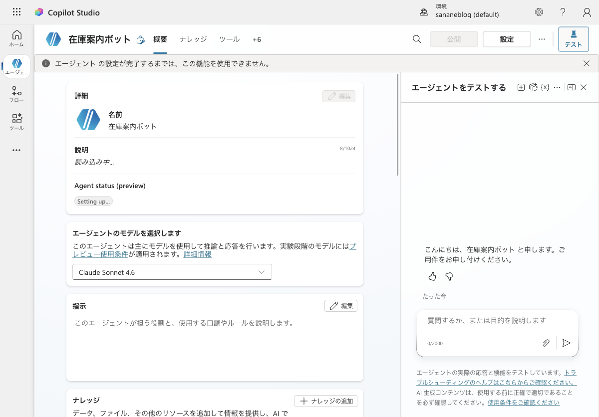Open search in the agent header

(x=417, y=39)
